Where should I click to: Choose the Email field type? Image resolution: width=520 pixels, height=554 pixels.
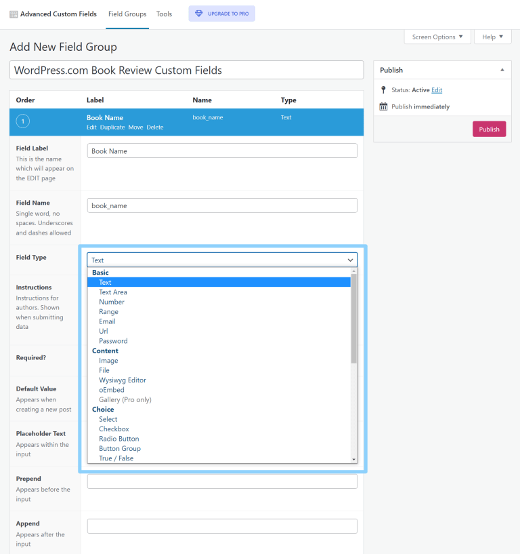point(219,321)
